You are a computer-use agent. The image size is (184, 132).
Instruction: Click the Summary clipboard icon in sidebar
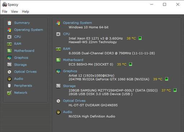click(x=9, y=23)
